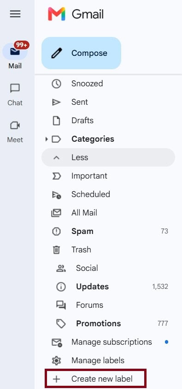Image resolution: width=182 pixels, height=389 pixels.
Task: Click Create new label
Action: click(95, 379)
